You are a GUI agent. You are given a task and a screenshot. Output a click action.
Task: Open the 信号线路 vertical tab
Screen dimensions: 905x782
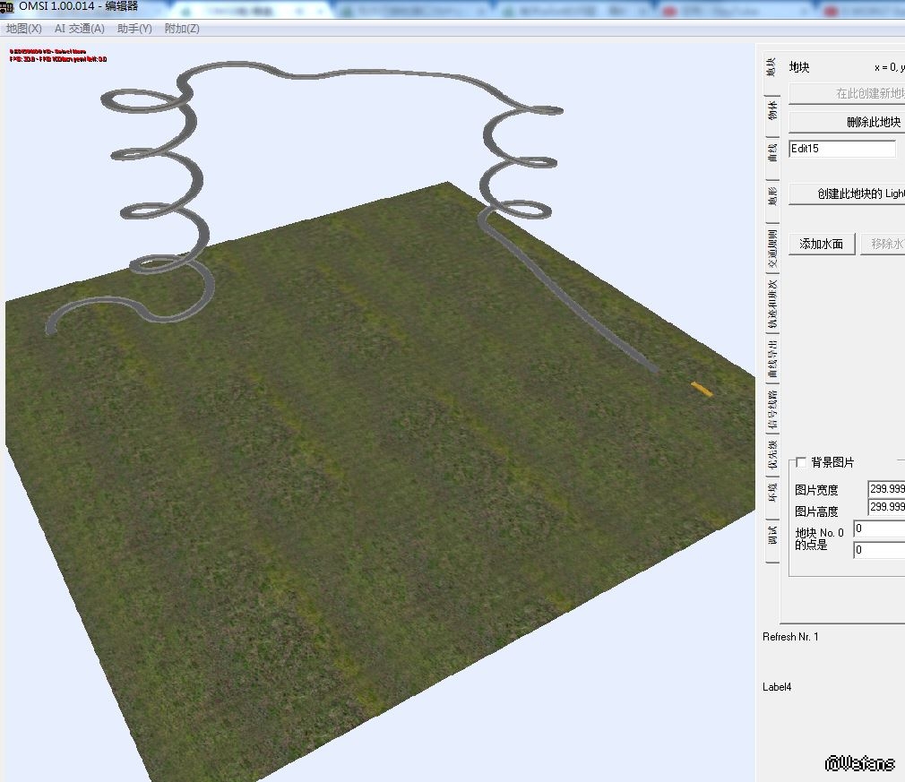point(772,410)
